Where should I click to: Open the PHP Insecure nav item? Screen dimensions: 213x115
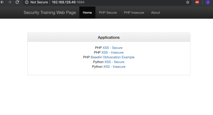tap(134, 12)
